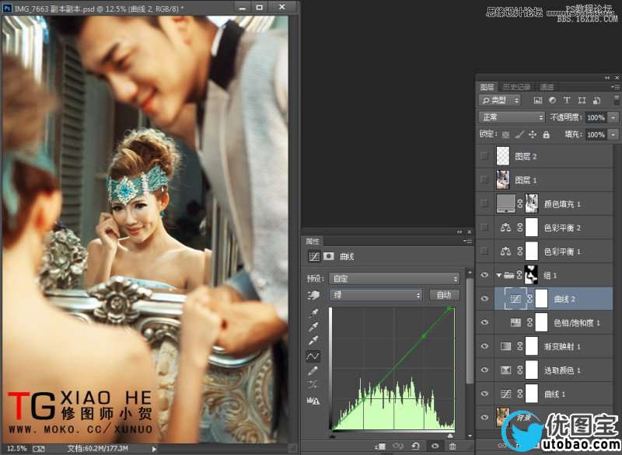
Task: Click the 填充 100% value field
Action: [x=596, y=134]
